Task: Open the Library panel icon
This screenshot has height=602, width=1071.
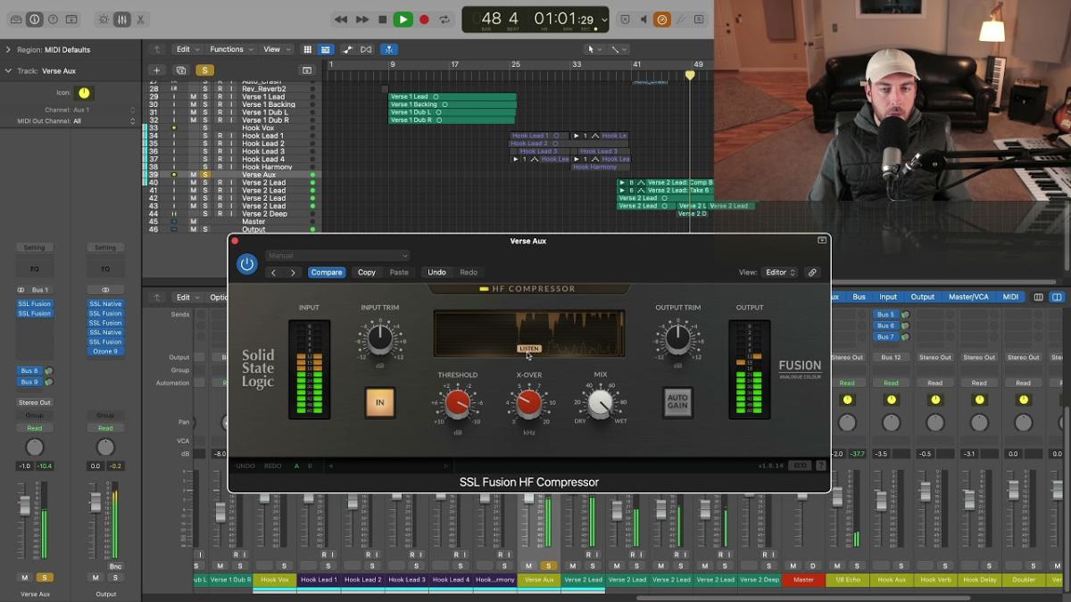Action: pos(15,19)
